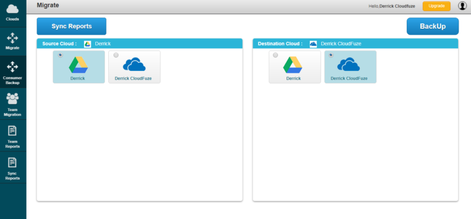
Task: Click 'Derrick CloudFuze' label under source OneDrive
Action: (133, 79)
